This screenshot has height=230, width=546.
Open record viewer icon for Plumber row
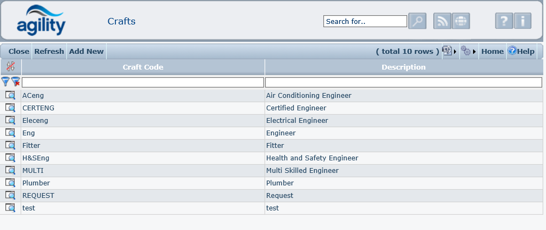(x=10, y=183)
